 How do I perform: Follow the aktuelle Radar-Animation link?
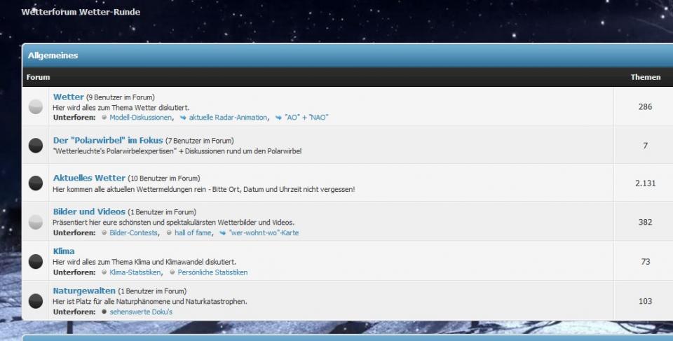coord(228,118)
